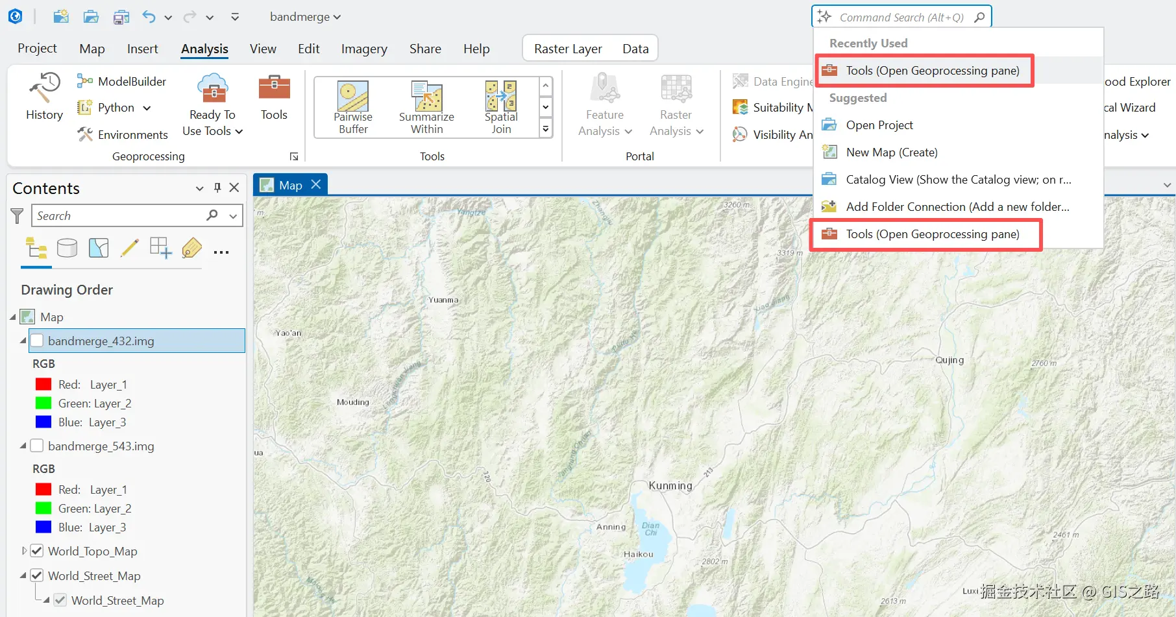Undo the last action
1176x617 pixels.
pos(149,17)
